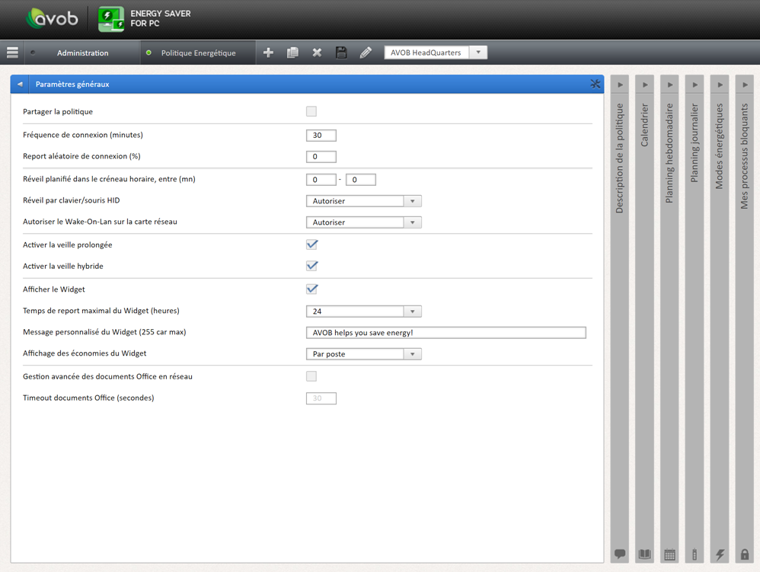The width and height of the screenshot is (760, 572).
Task: Enable Gestion avancée des documents Office
Action: tap(311, 376)
